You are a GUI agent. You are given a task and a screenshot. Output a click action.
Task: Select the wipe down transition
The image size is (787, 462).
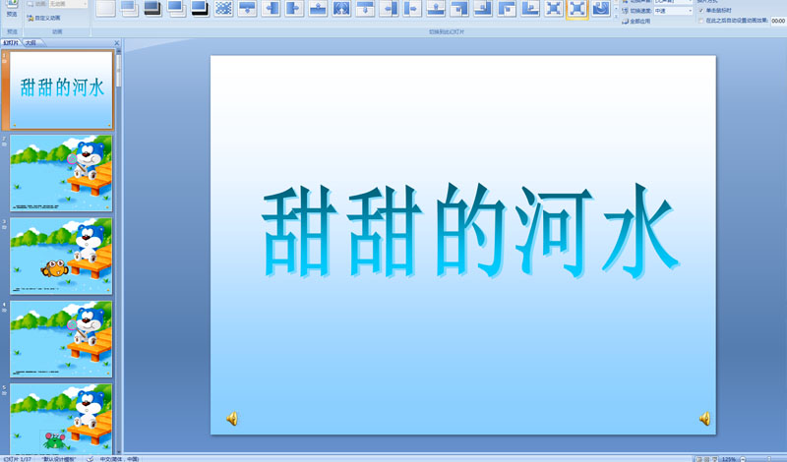[x=248, y=8]
